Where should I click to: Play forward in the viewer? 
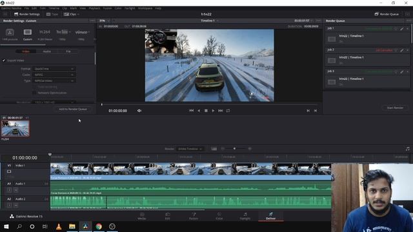click(x=213, y=111)
